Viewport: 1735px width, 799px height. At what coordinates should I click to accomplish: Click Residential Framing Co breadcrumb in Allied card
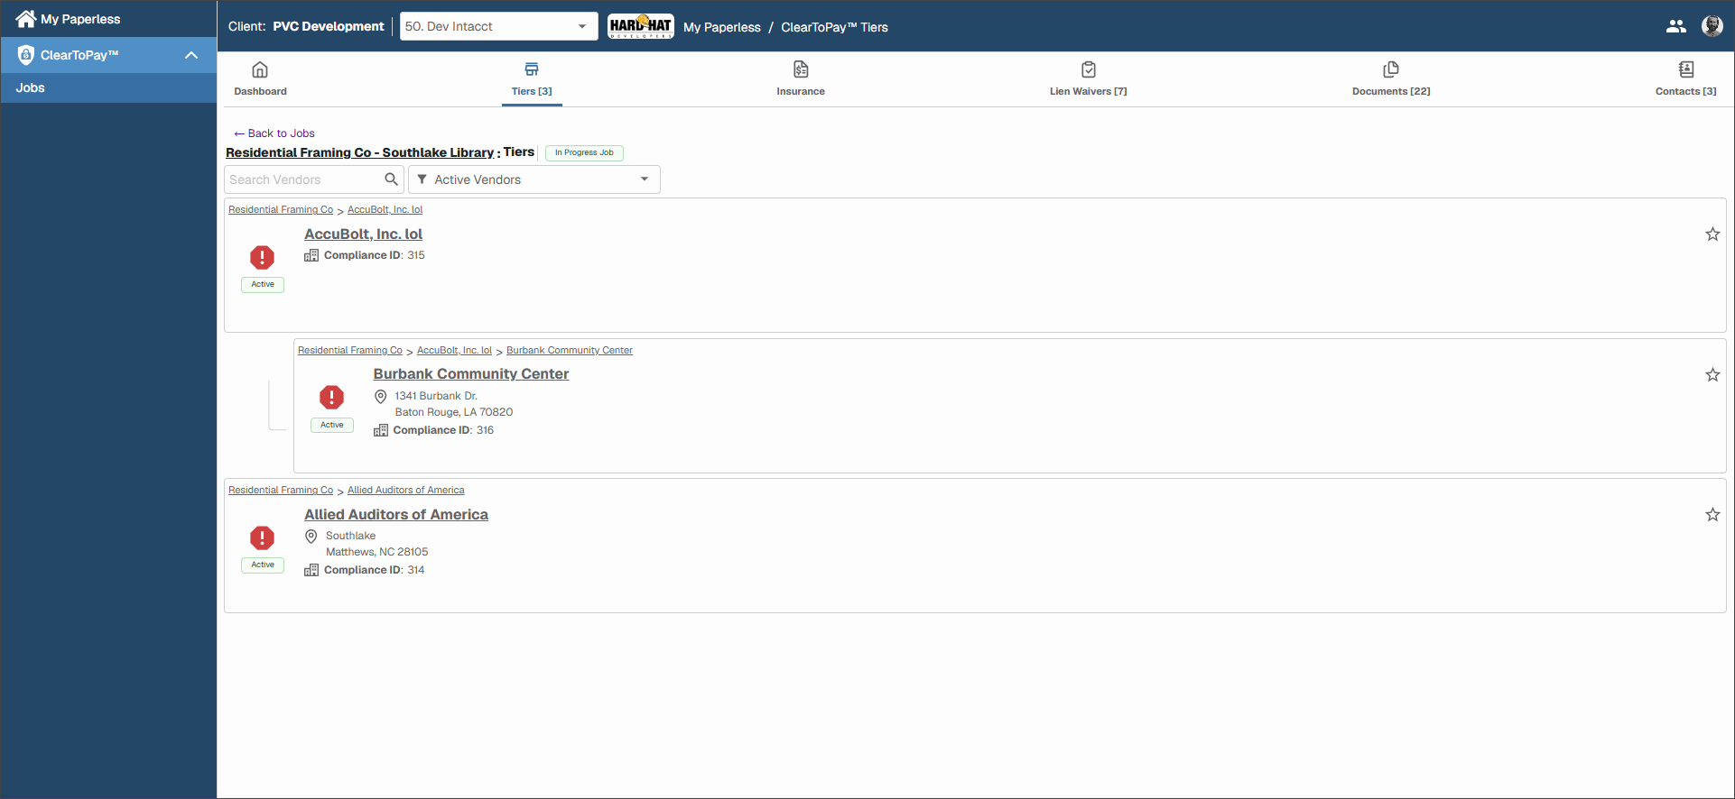(281, 490)
